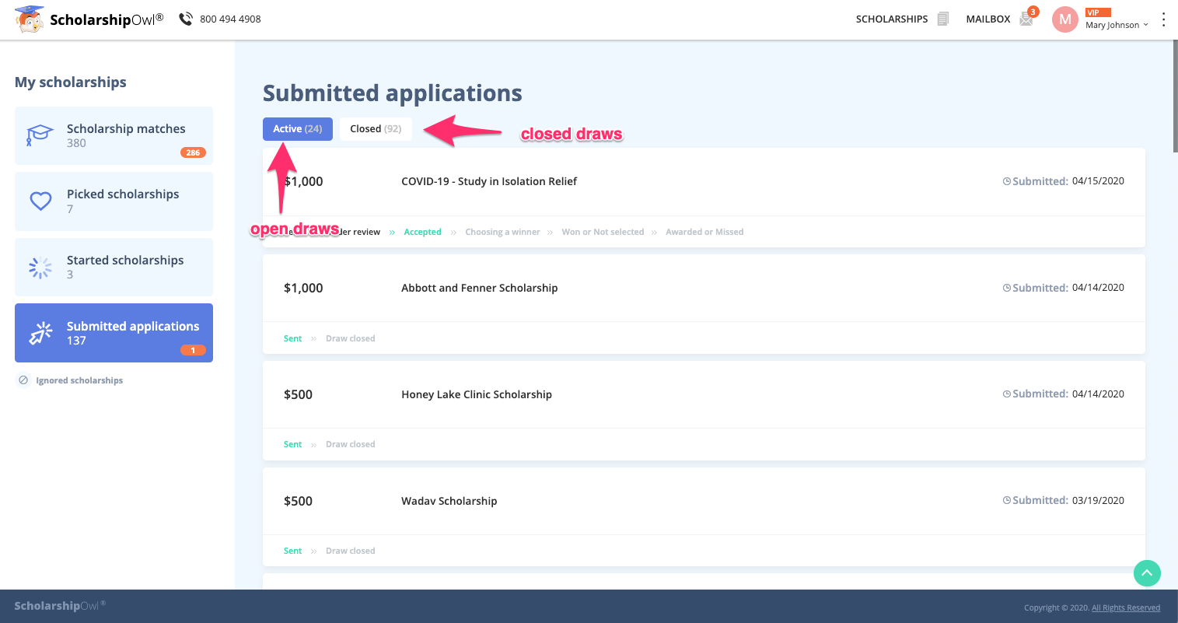The width and height of the screenshot is (1178, 623).
Task: Expand the Mary Johnson account dropdown arrow
Action: point(1145,25)
